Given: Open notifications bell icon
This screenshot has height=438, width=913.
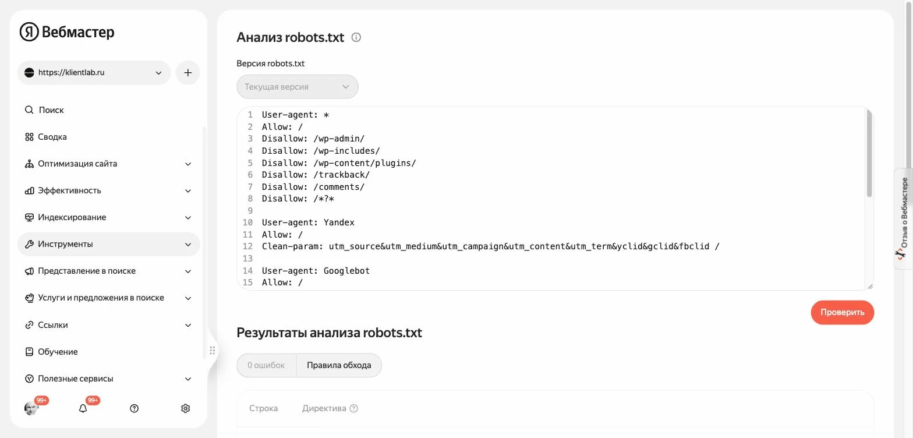Looking at the screenshot, I should pyautogui.click(x=83, y=408).
